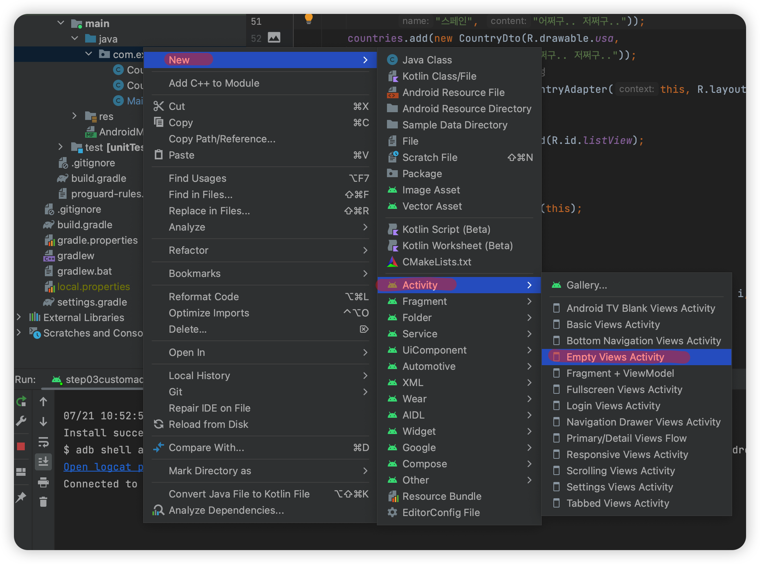Collapse the main folder in project tree

point(61,23)
